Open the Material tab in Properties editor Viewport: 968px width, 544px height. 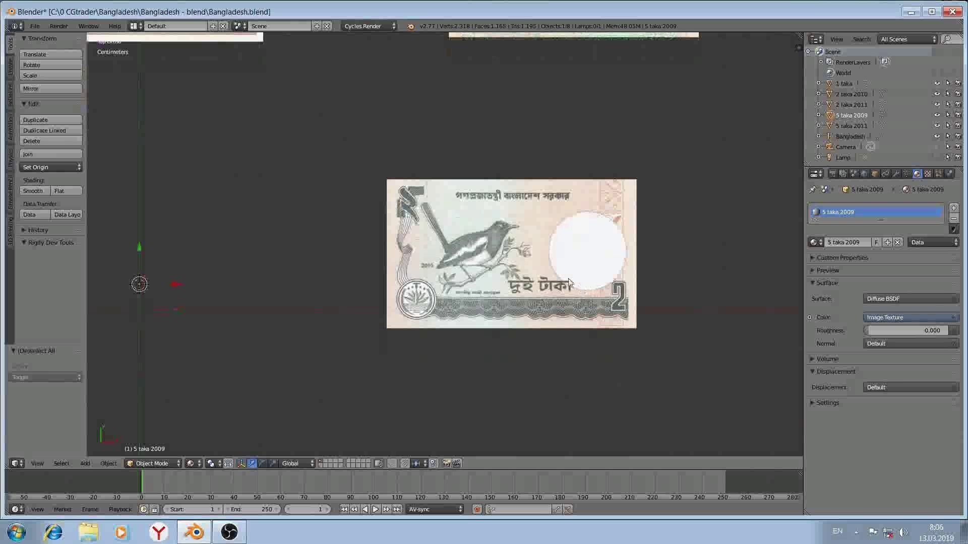(917, 173)
